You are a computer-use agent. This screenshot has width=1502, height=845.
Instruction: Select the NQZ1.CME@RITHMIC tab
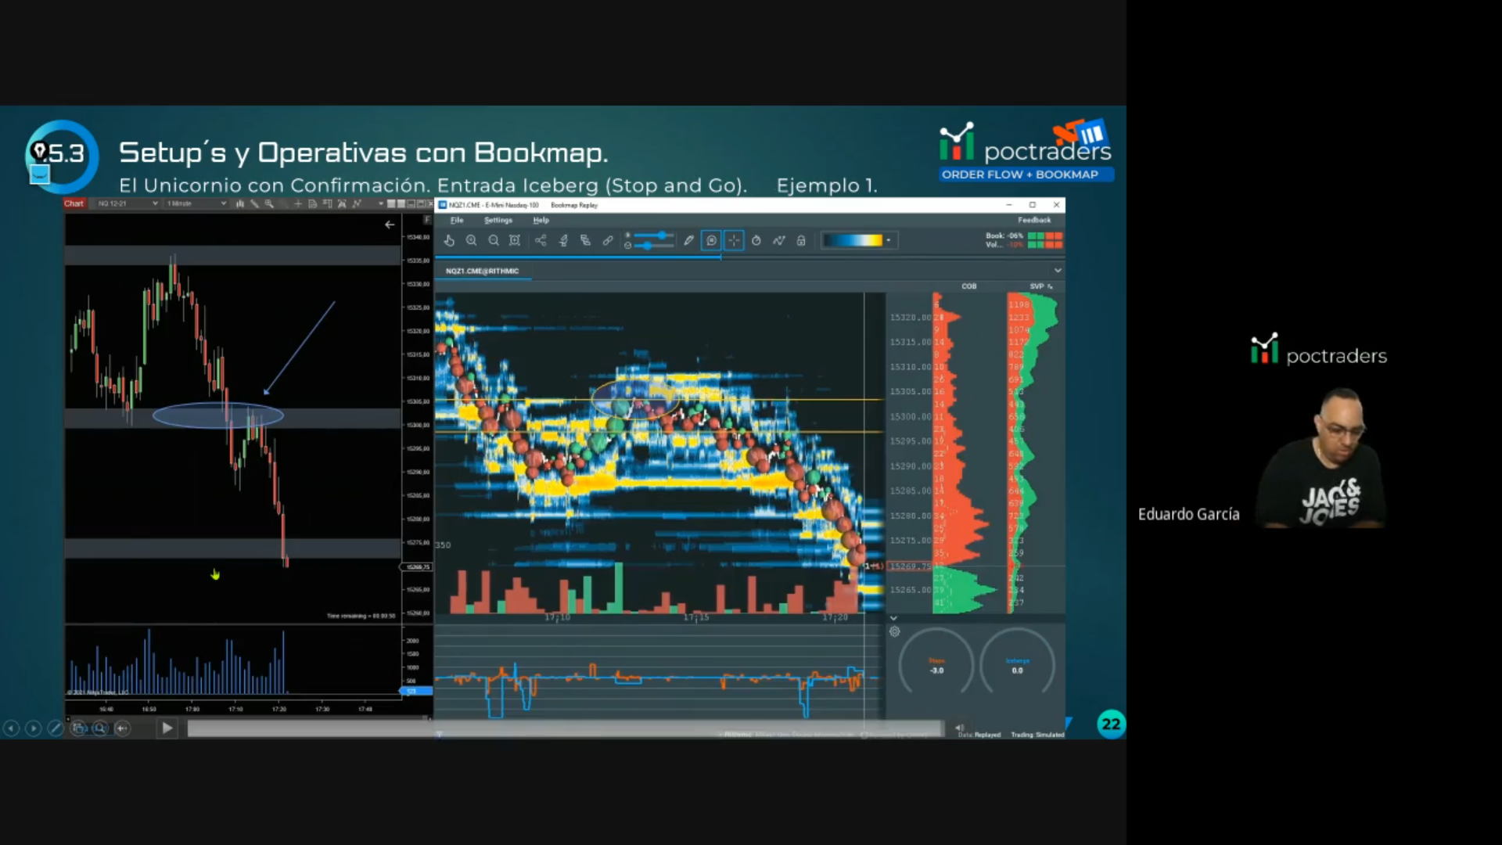[x=482, y=271]
